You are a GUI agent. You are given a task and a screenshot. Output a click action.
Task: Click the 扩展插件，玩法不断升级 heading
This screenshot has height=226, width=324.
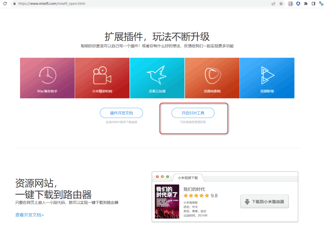[157, 37]
